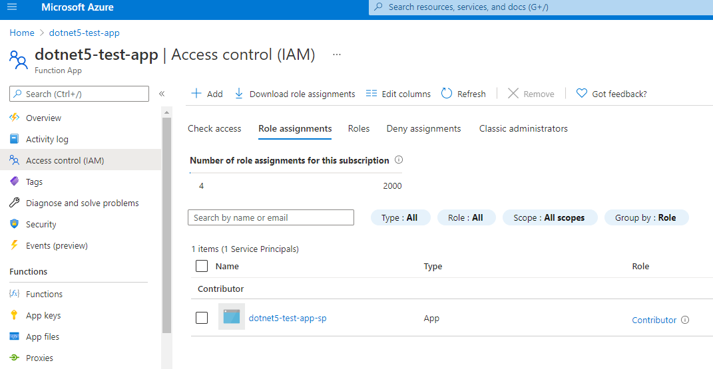The height and width of the screenshot is (369, 713).
Task: Click the Edit columns icon
Action: [371, 94]
